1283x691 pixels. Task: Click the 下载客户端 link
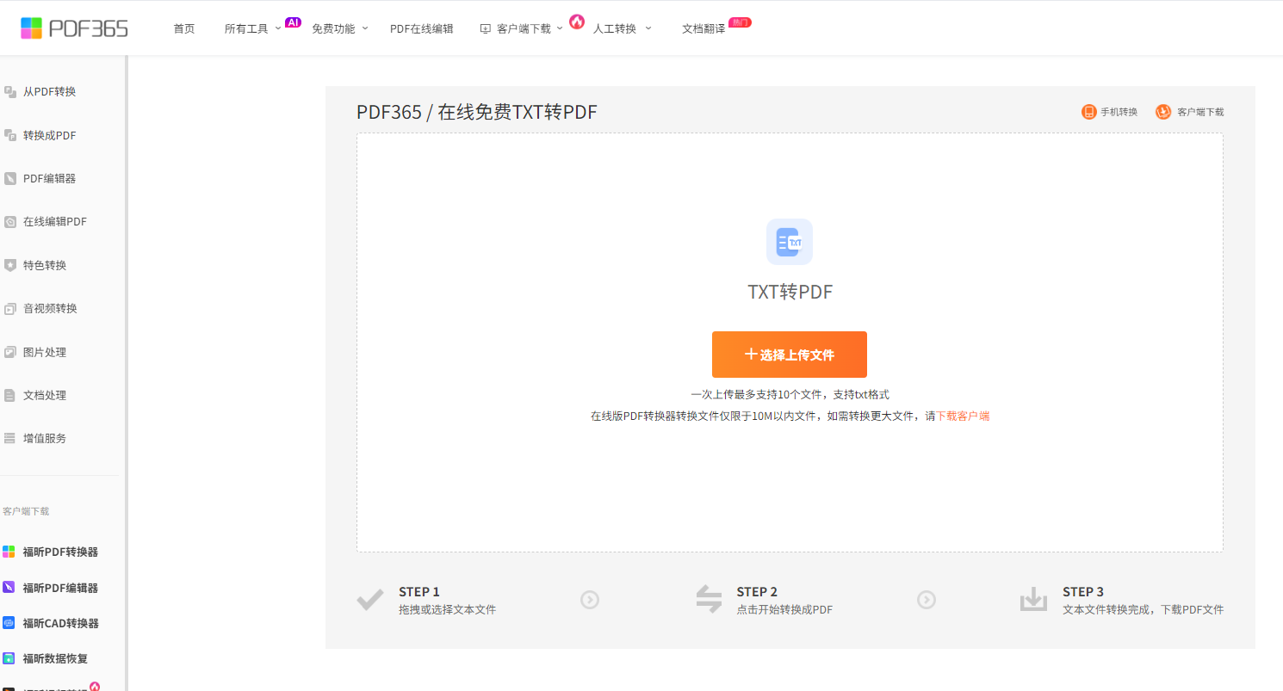963,416
